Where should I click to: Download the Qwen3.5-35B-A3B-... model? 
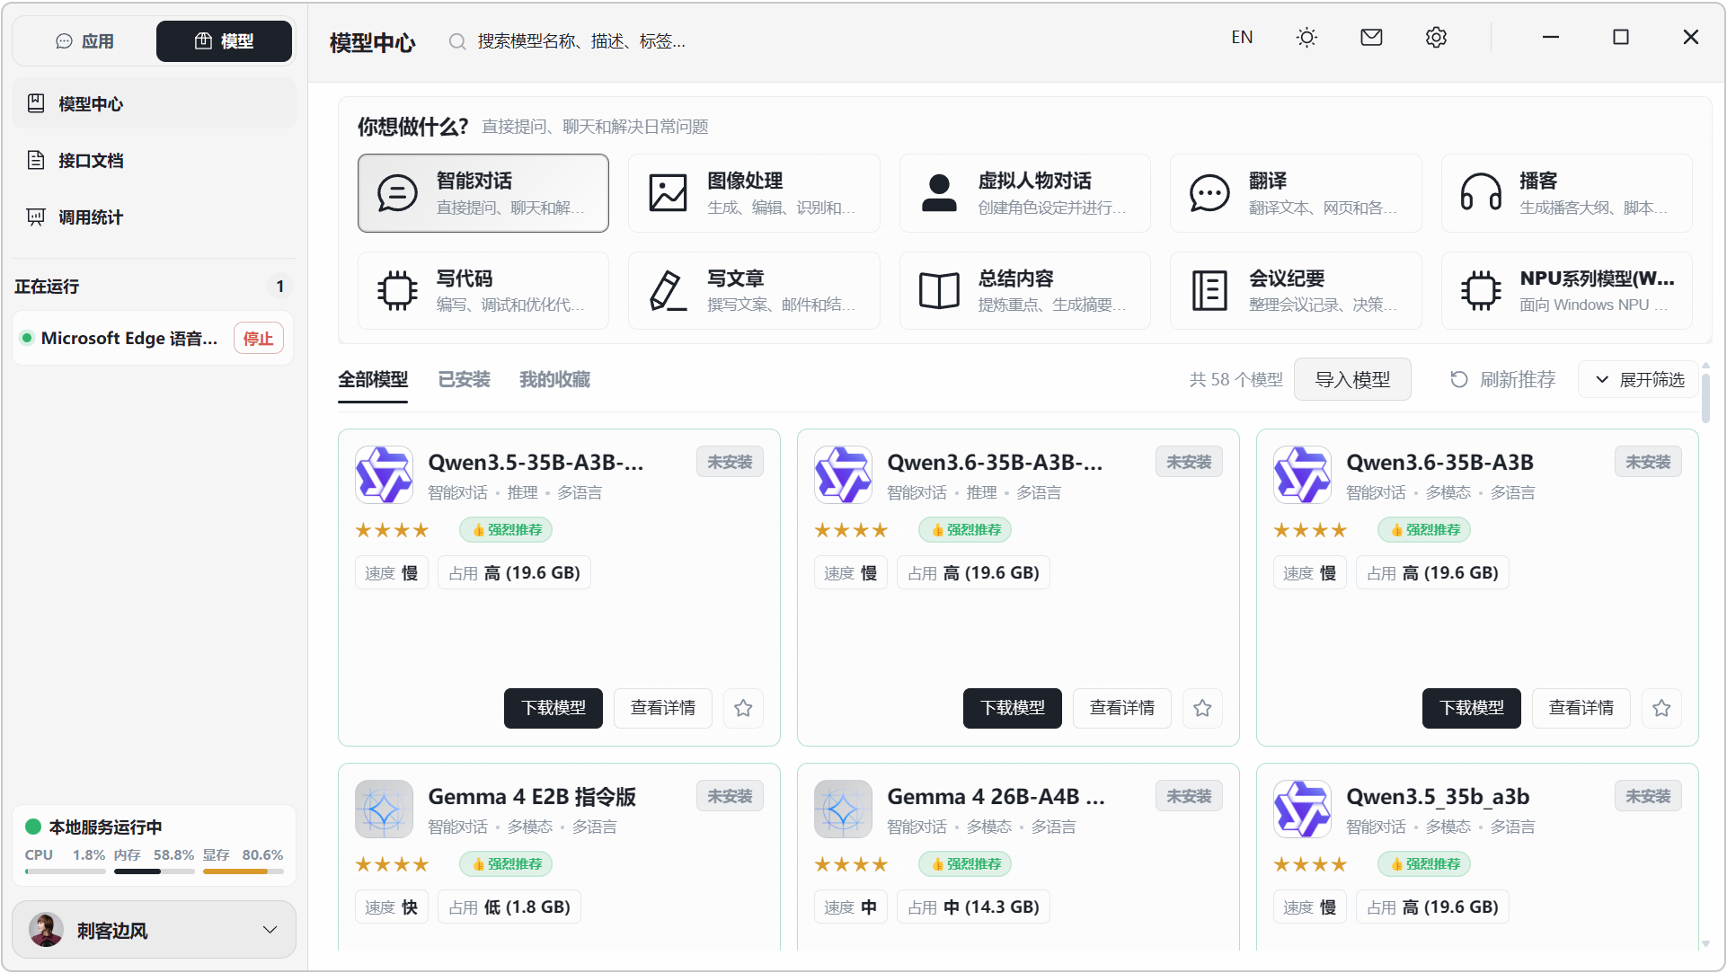pos(554,708)
